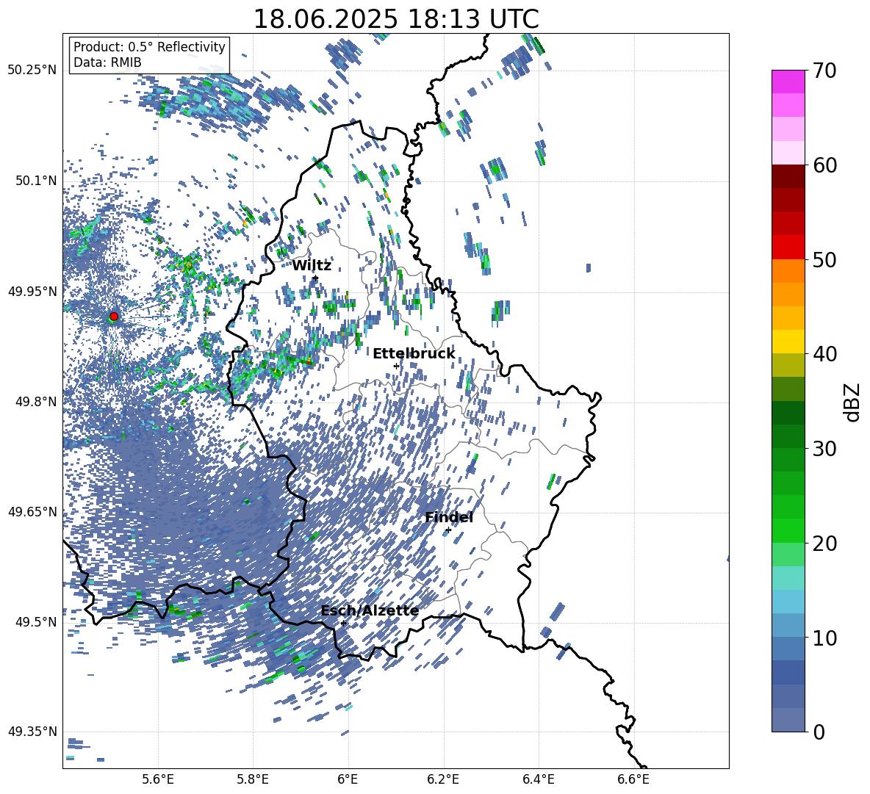This screenshot has width=870, height=794.
Task: Click the 5.6°E longitude label
Action: pos(158,779)
